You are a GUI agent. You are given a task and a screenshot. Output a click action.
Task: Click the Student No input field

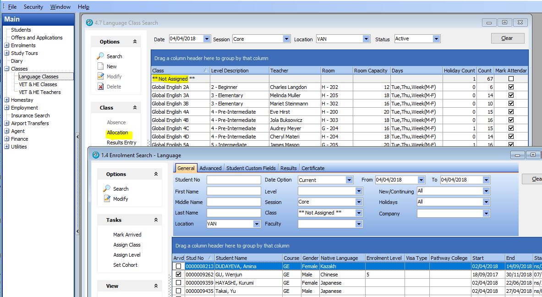point(233,180)
